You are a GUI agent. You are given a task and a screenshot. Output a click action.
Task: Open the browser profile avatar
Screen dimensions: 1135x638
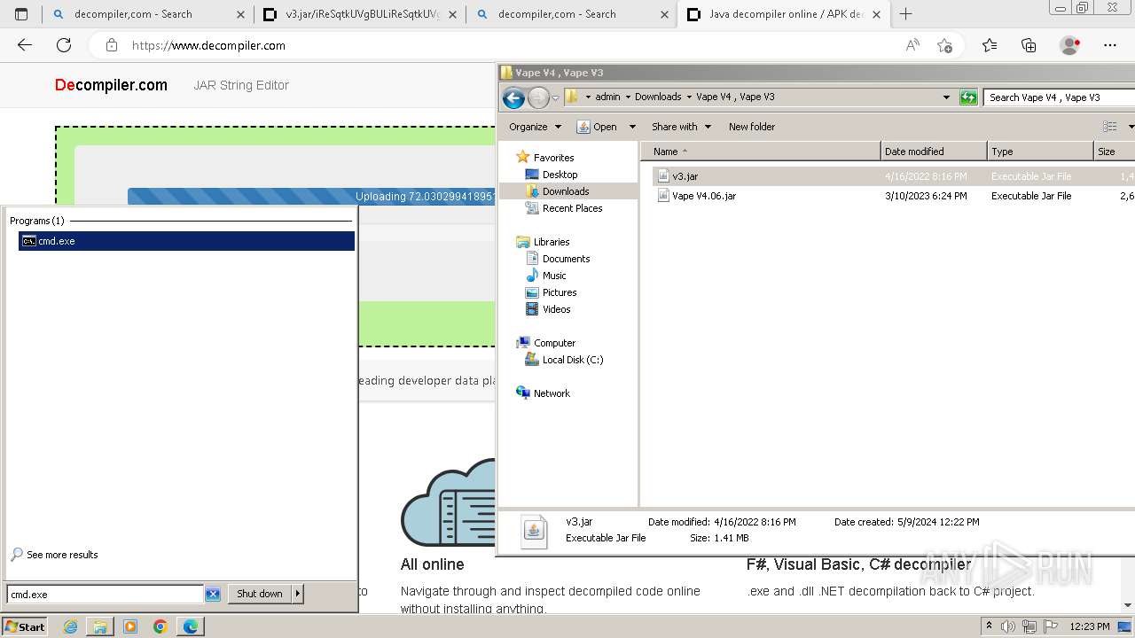click(1070, 45)
